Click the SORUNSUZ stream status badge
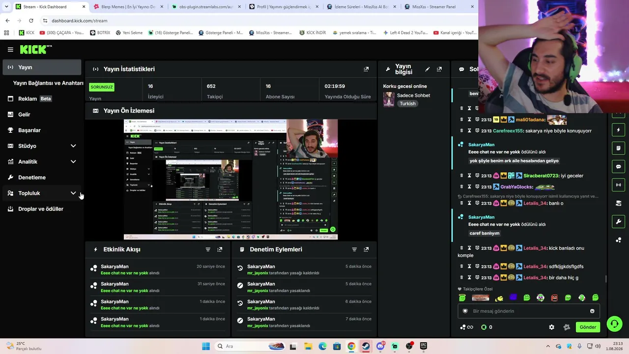 pos(102,87)
